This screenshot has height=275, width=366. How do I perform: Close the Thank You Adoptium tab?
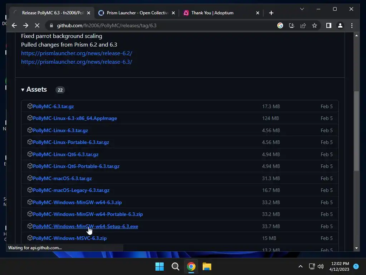click(257, 13)
